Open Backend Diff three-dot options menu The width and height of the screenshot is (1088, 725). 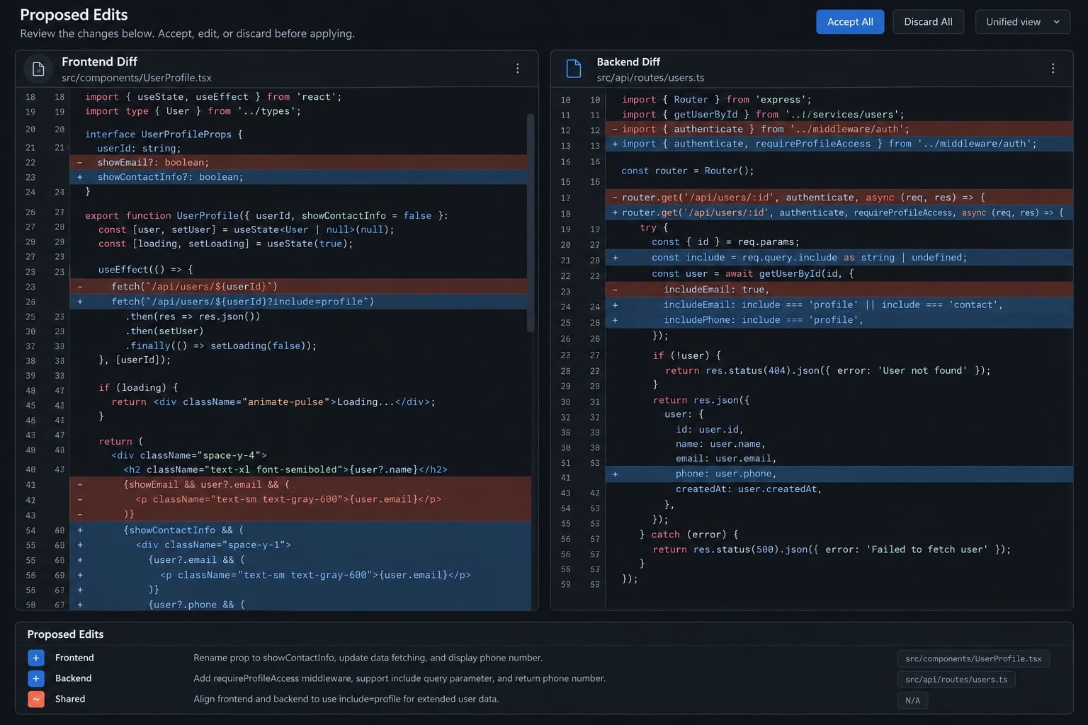[x=1053, y=68]
